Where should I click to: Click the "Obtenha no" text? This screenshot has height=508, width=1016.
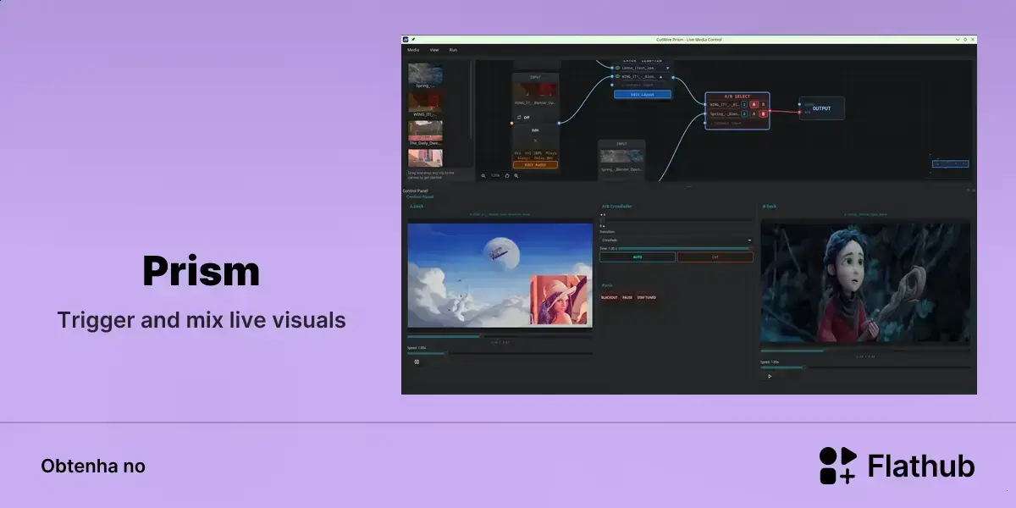point(93,466)
